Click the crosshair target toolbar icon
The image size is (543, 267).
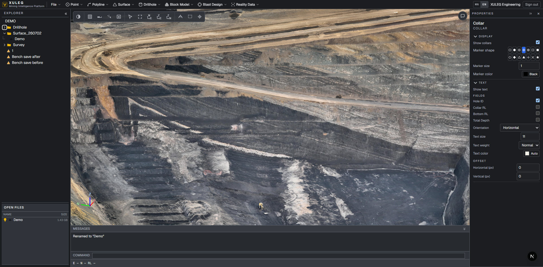click(x=200, y=17)
